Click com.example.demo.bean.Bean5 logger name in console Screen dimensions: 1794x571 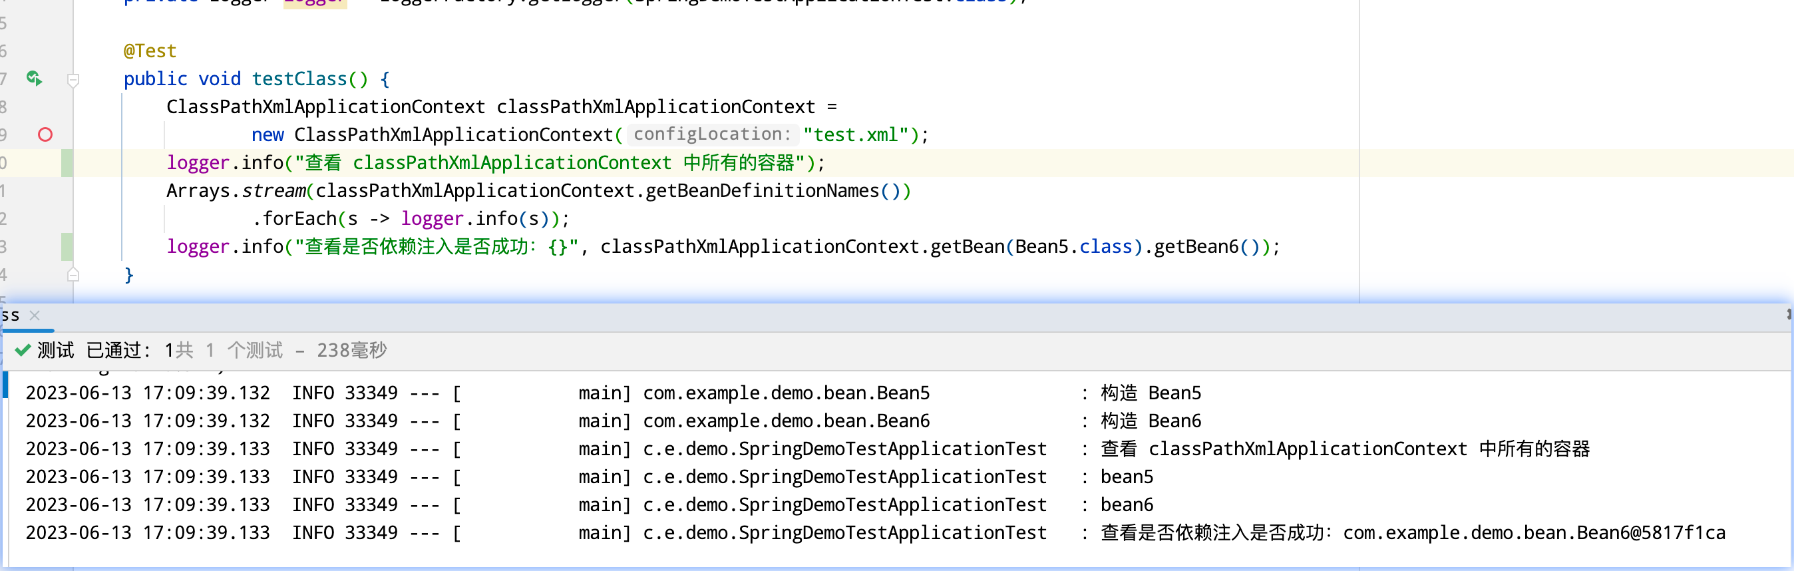(x=787, y=393)
